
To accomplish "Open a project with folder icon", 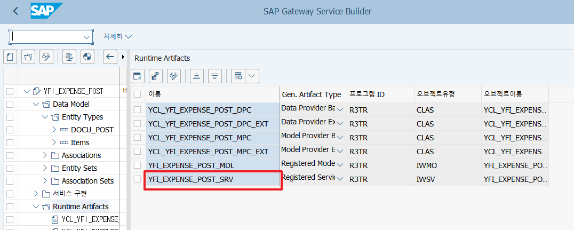I will (x=28, y=57).
